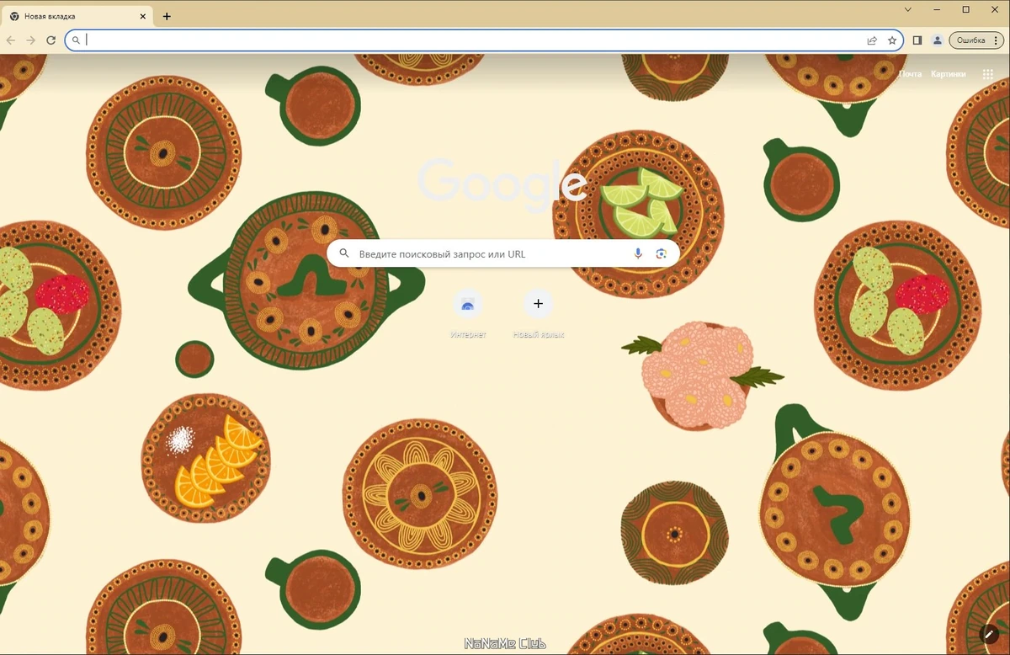Open the Google apps grid
The height and width of the screenshot is (655, 1010).
pyautogui.click(x=988, y=74)
